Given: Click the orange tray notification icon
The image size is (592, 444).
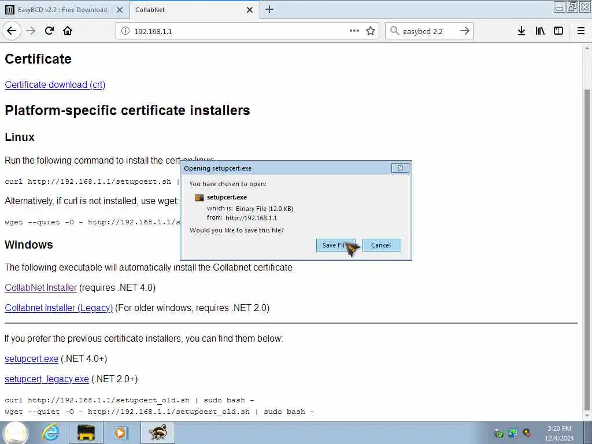Looking at the screenshot, I should [527, 433].
